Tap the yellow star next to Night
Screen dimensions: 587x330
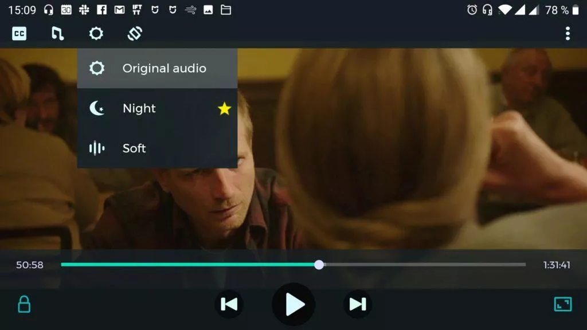coord(224,108)
